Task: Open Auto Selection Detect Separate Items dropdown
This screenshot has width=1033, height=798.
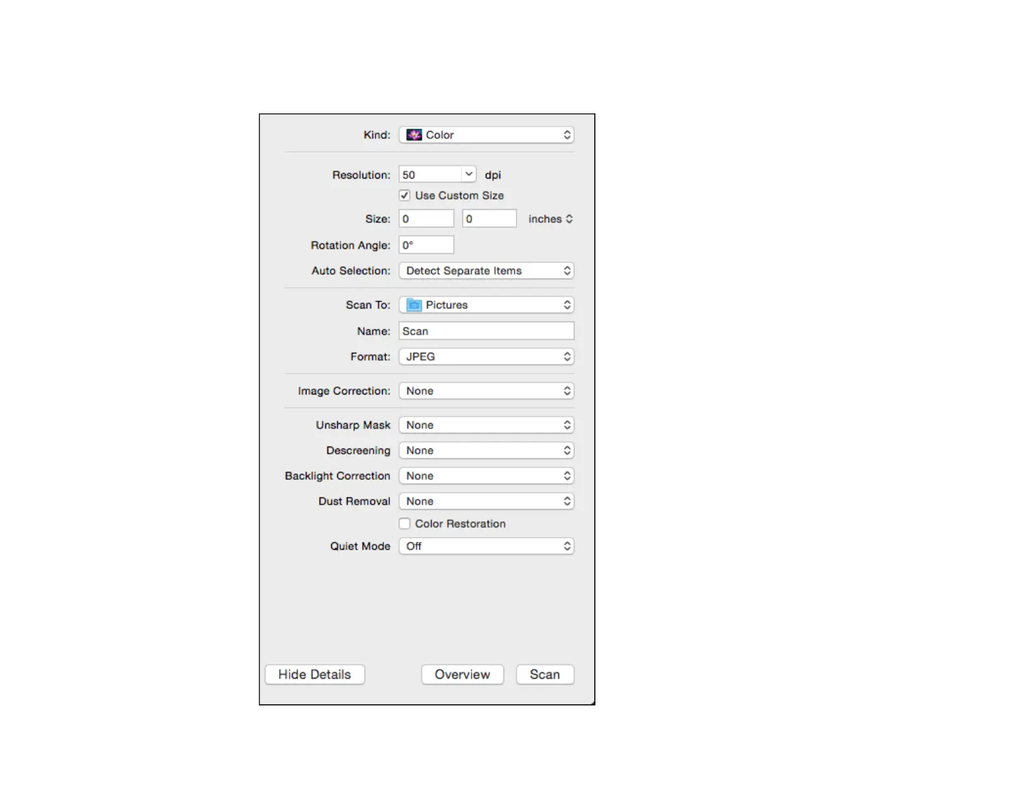Action: (487, 271)
